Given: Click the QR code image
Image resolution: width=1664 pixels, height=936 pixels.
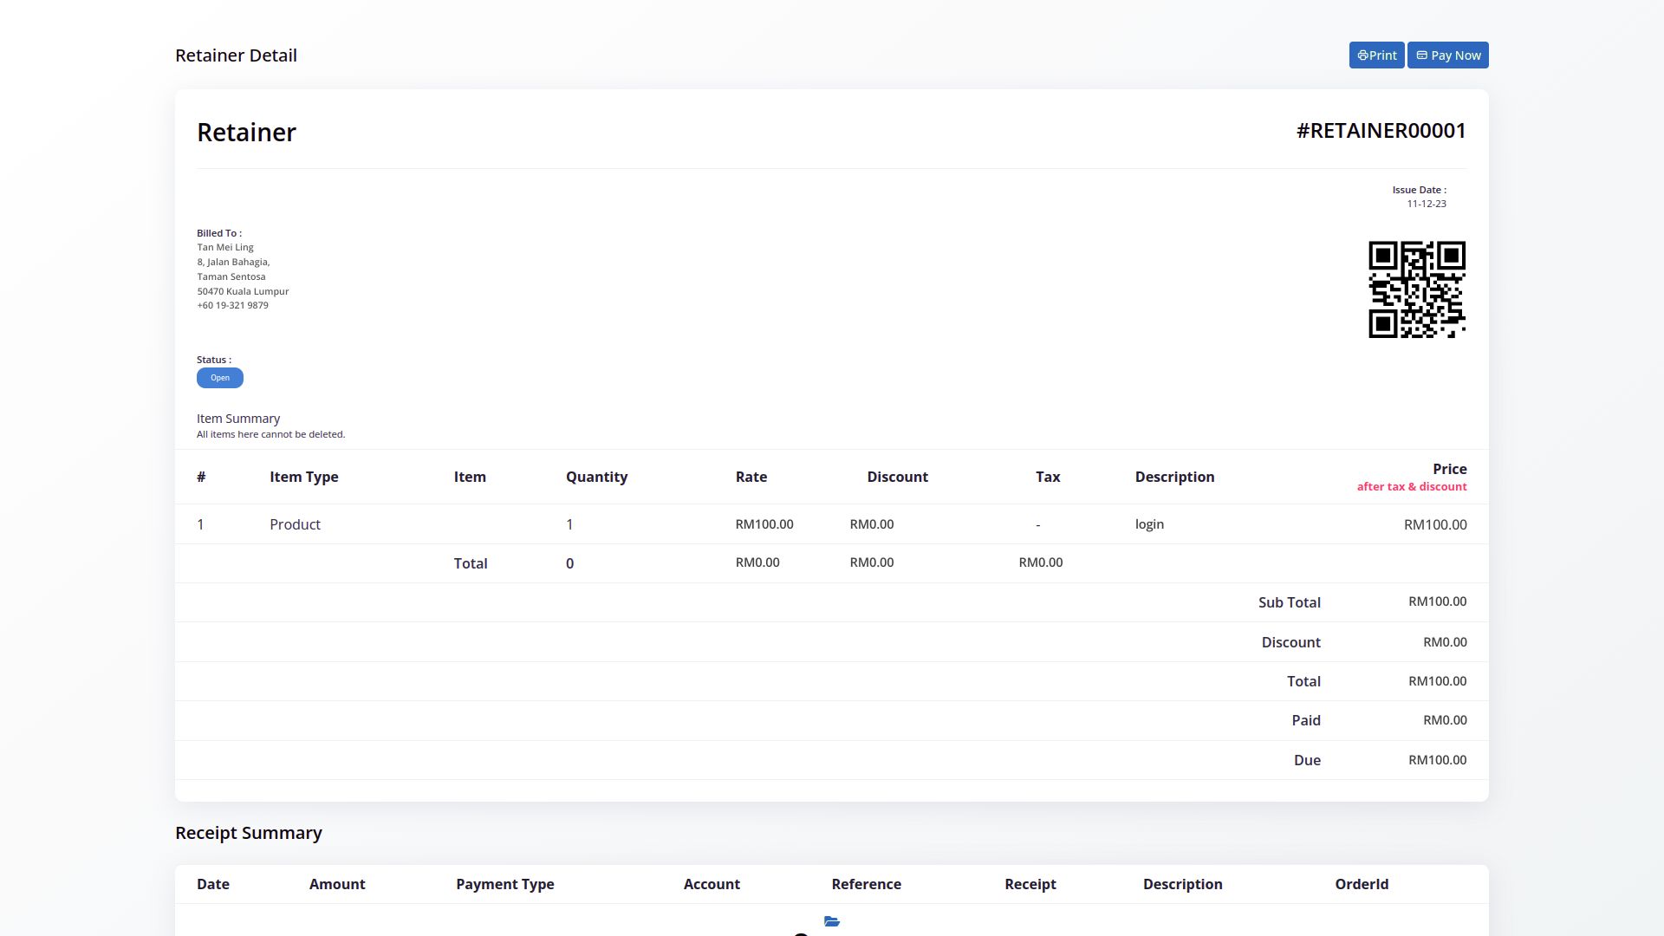Looking at the screenshot, I should click(1417, 289).
